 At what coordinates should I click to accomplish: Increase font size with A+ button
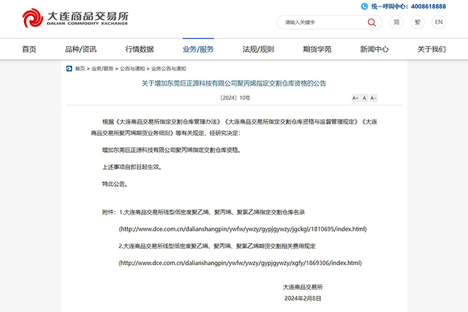(x=355, y=98)
